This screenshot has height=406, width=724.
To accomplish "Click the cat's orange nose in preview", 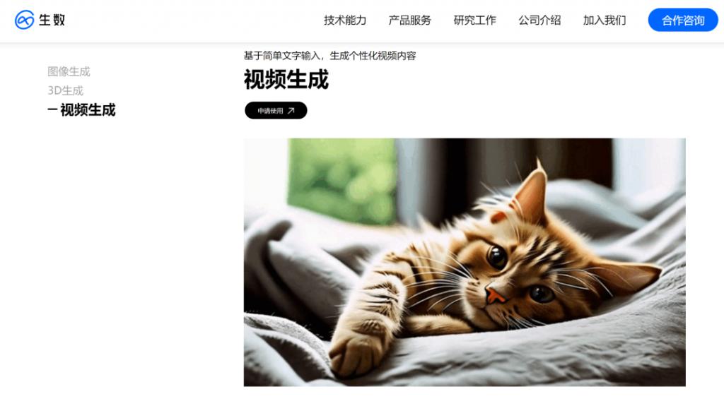I will [x=494, y=295].
